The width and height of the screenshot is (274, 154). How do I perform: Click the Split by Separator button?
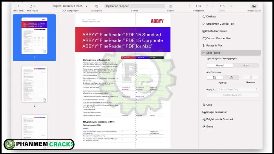pyautogui.click(x=232, y=95)
